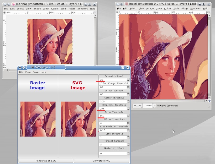The height and width of the screenshot is (164, 215).
Task: Open Select menu in Lenna GIMP window
Action: click(20, 9)
